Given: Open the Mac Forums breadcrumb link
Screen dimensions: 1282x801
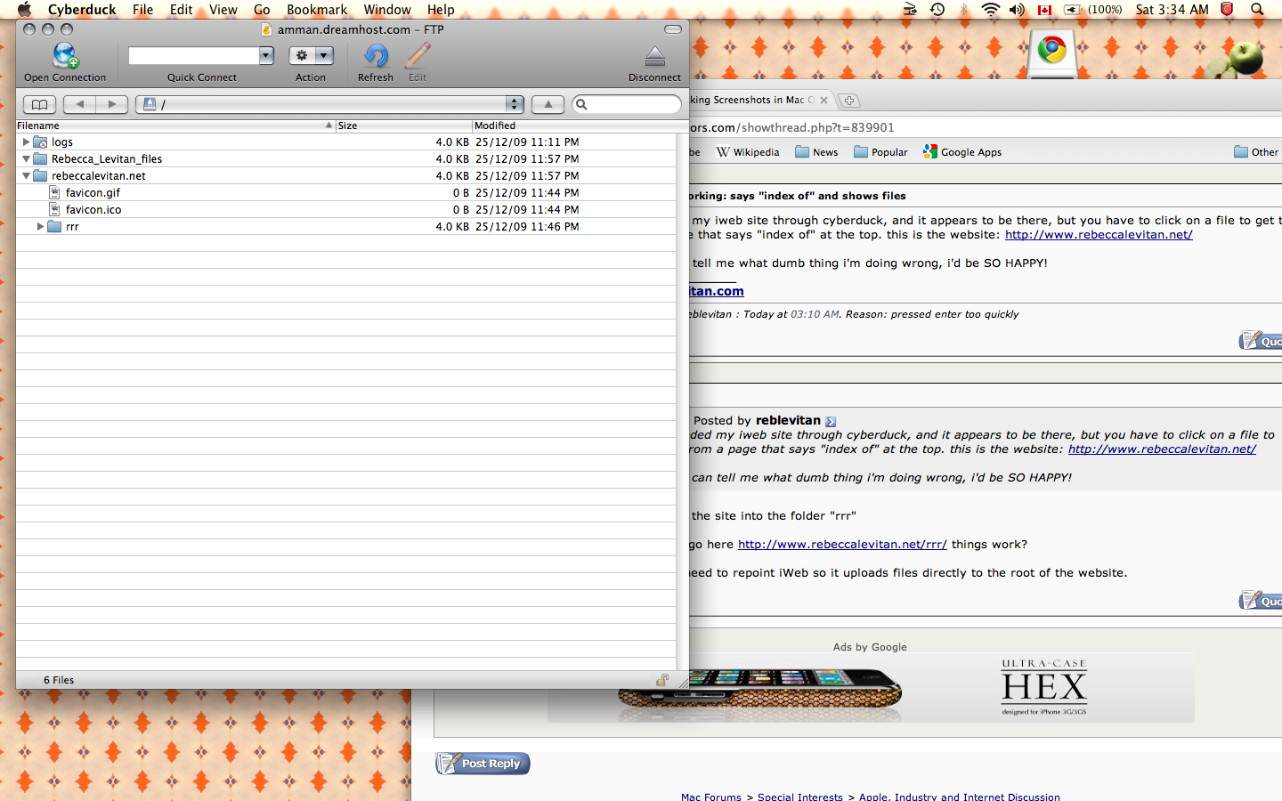Looking at the screenshot, I should tap(710, 797).
